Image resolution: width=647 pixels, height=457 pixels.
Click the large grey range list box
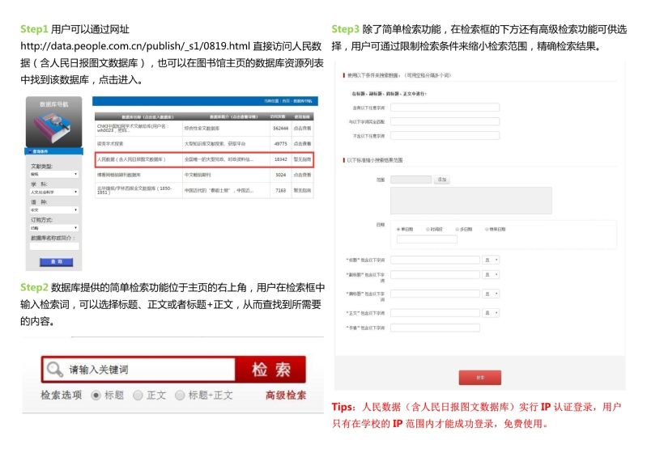click(x=471, y=201)
